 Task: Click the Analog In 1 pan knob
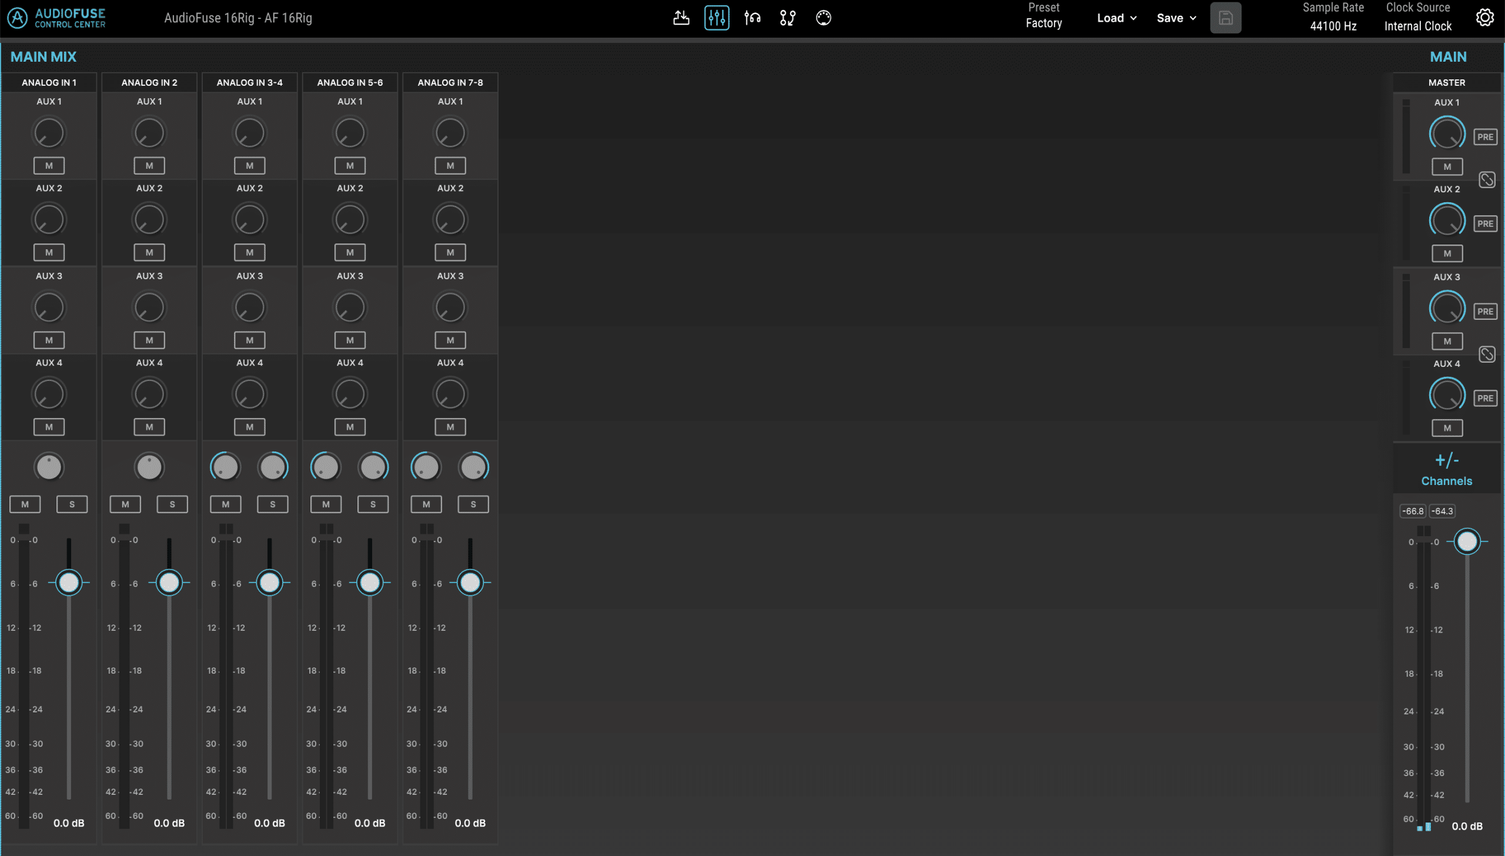(x=49, y=467)
